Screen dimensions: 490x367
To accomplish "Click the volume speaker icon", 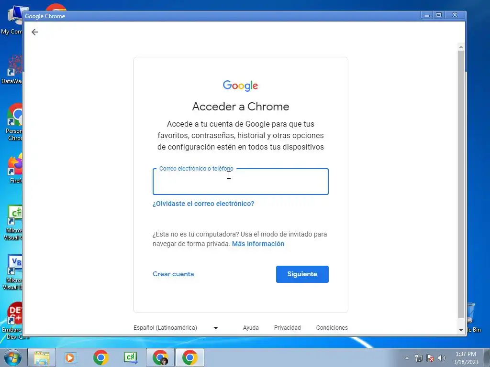I will [x=442, y=358].
